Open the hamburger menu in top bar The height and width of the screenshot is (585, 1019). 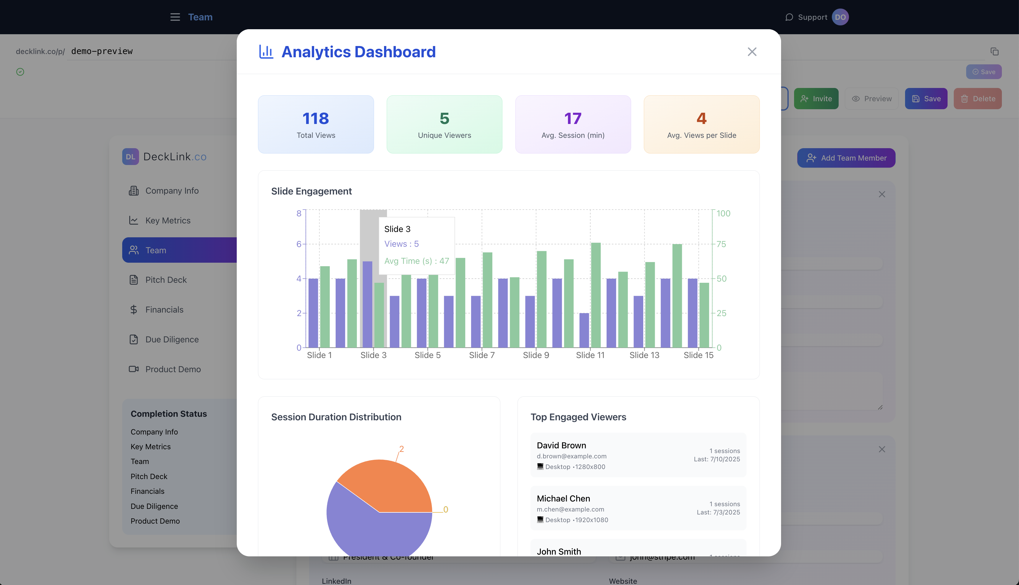[175, 17]
